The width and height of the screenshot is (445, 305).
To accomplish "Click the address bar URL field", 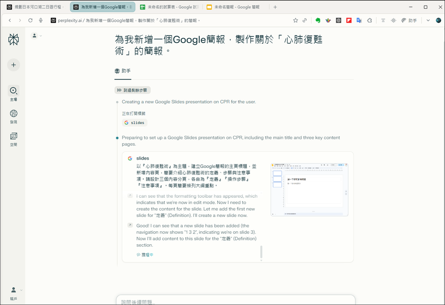I will tap(129, 20).
